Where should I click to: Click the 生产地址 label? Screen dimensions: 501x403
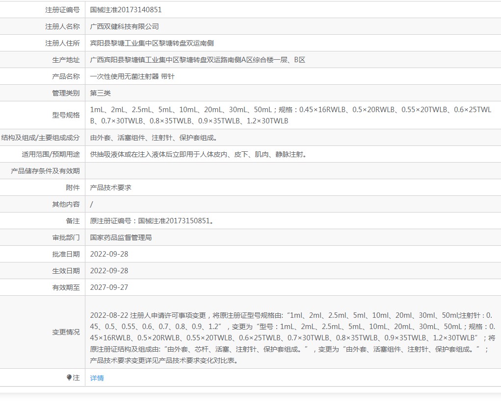point(66,60)
